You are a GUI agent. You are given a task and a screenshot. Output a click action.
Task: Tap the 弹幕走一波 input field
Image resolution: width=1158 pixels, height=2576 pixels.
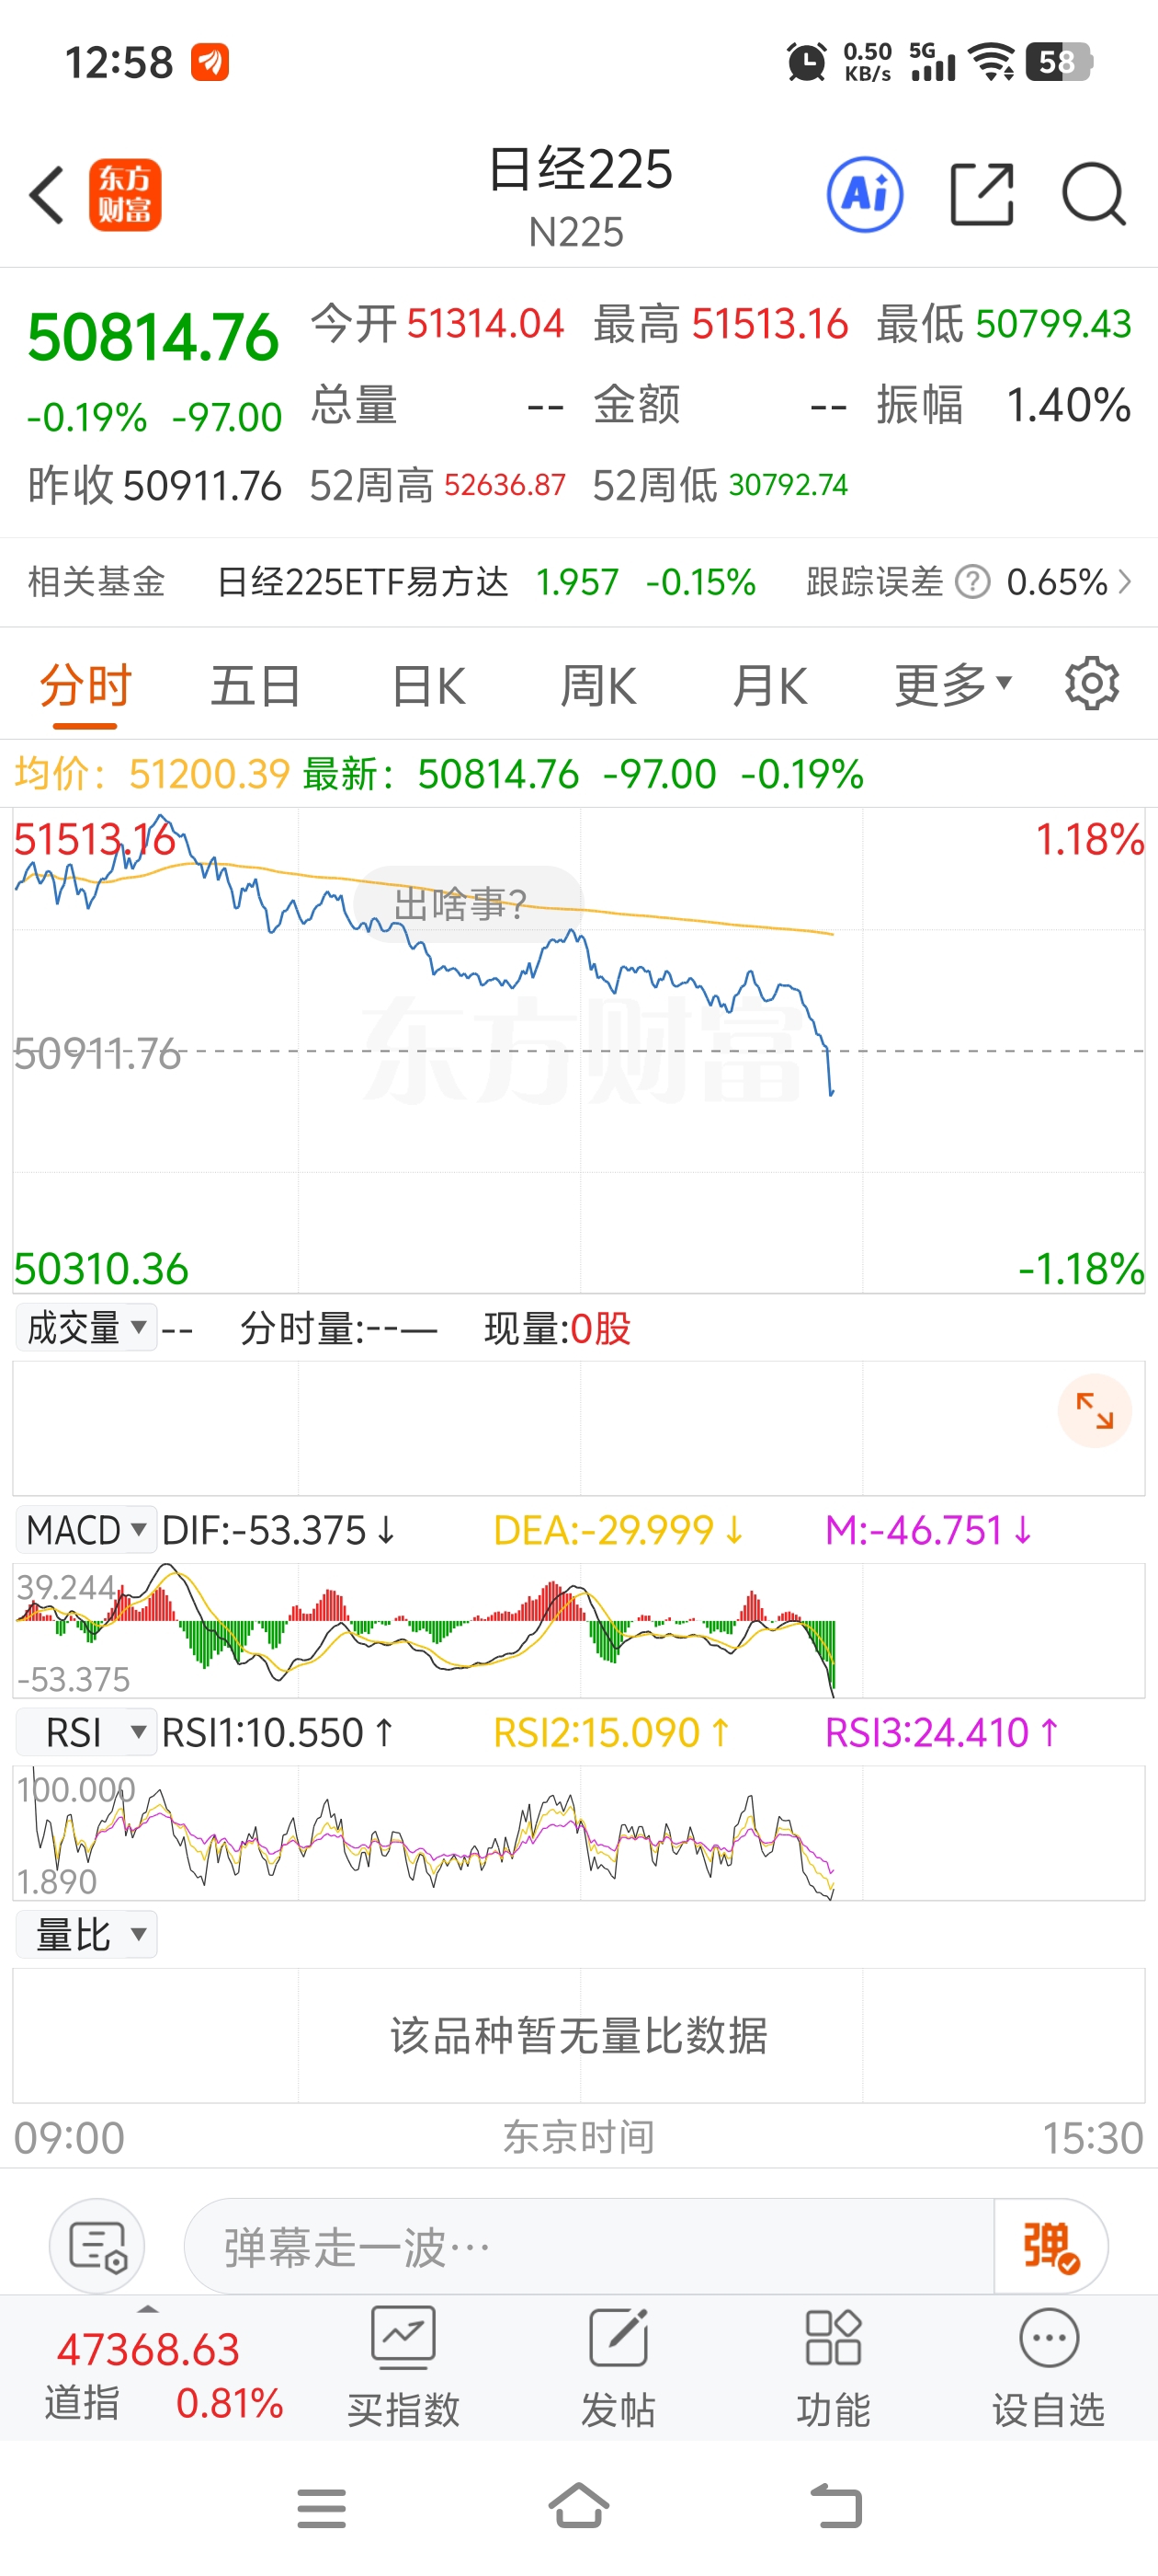coord(589,2247)
